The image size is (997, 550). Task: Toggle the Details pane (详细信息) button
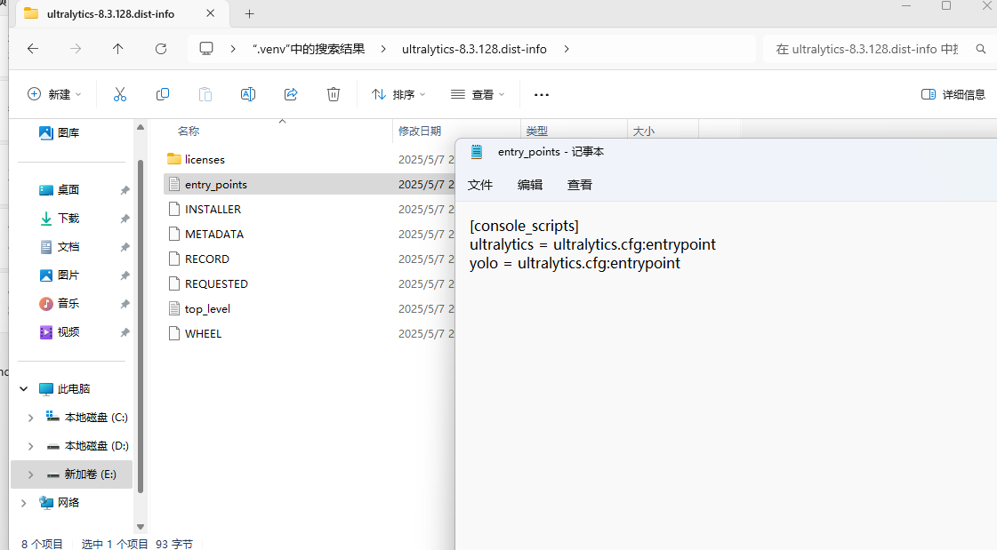pyautogui.click(x=953, y=95)
